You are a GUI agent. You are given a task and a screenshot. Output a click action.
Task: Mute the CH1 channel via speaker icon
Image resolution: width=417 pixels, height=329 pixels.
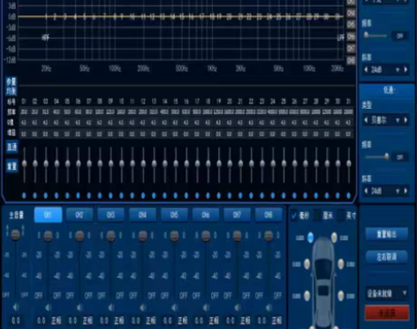click(48, 308)
